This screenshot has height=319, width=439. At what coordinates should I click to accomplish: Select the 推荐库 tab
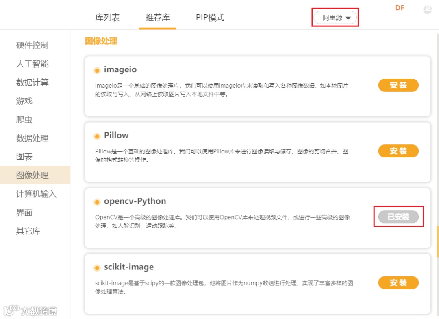[158, 17]
